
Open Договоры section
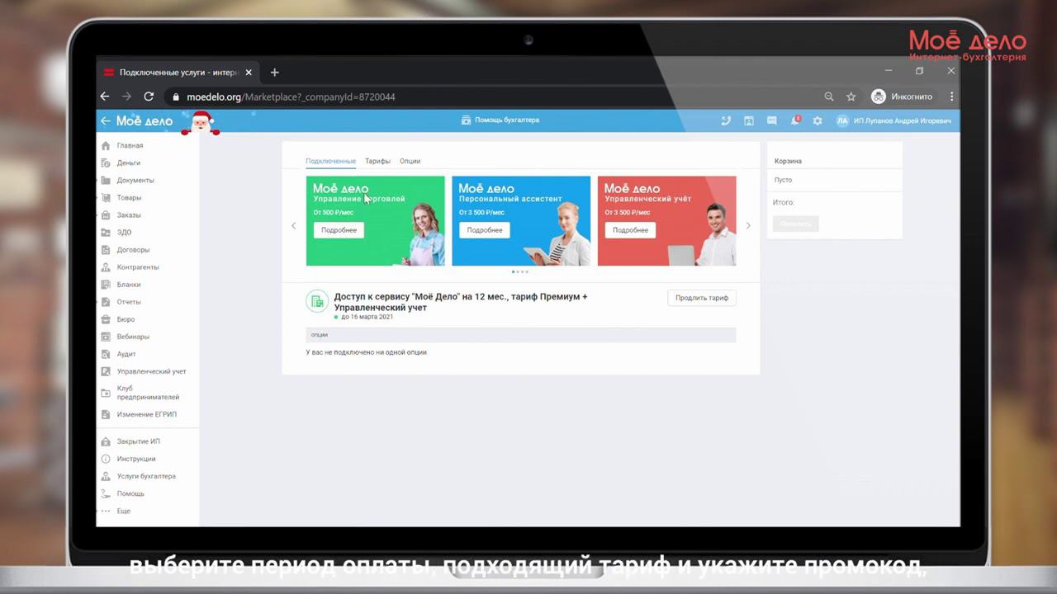(133, 249)
